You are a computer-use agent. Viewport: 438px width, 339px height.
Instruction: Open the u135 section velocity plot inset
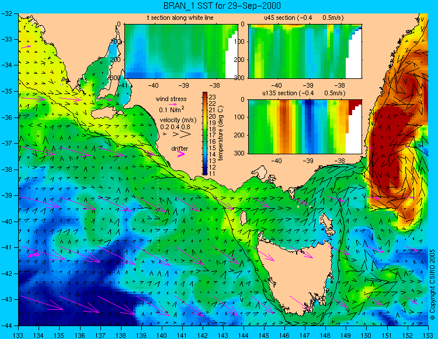pos(305,127)
